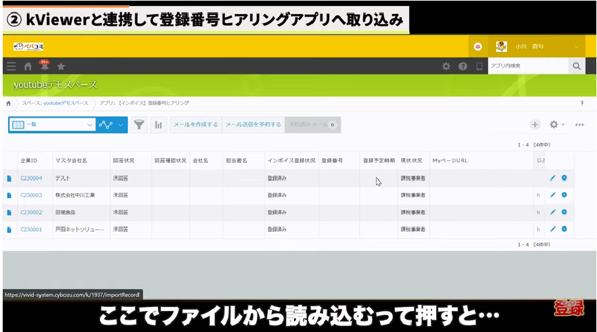This screenshot has height=332, width=597.
Task: Click the mobile view phone icon
Action: pos(479,66)
